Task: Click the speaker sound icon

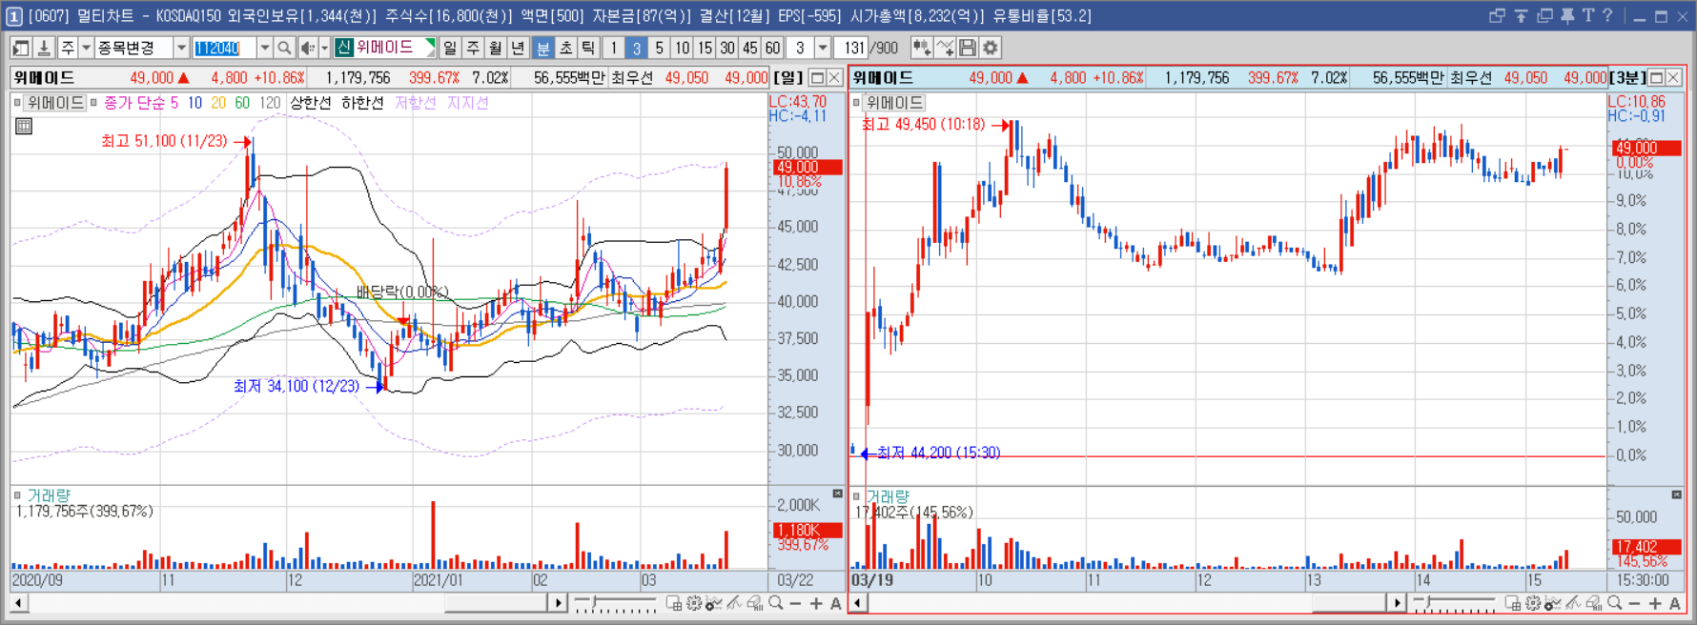Action: pos(307,48)
